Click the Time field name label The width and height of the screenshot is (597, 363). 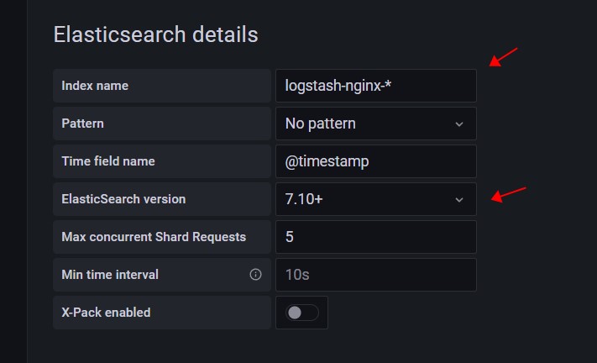coord(108,161)
